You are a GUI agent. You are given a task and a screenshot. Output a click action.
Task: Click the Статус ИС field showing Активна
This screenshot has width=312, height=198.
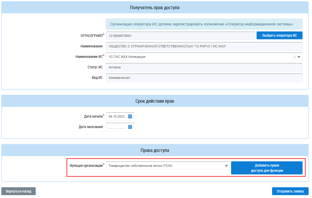click(204, 67)
